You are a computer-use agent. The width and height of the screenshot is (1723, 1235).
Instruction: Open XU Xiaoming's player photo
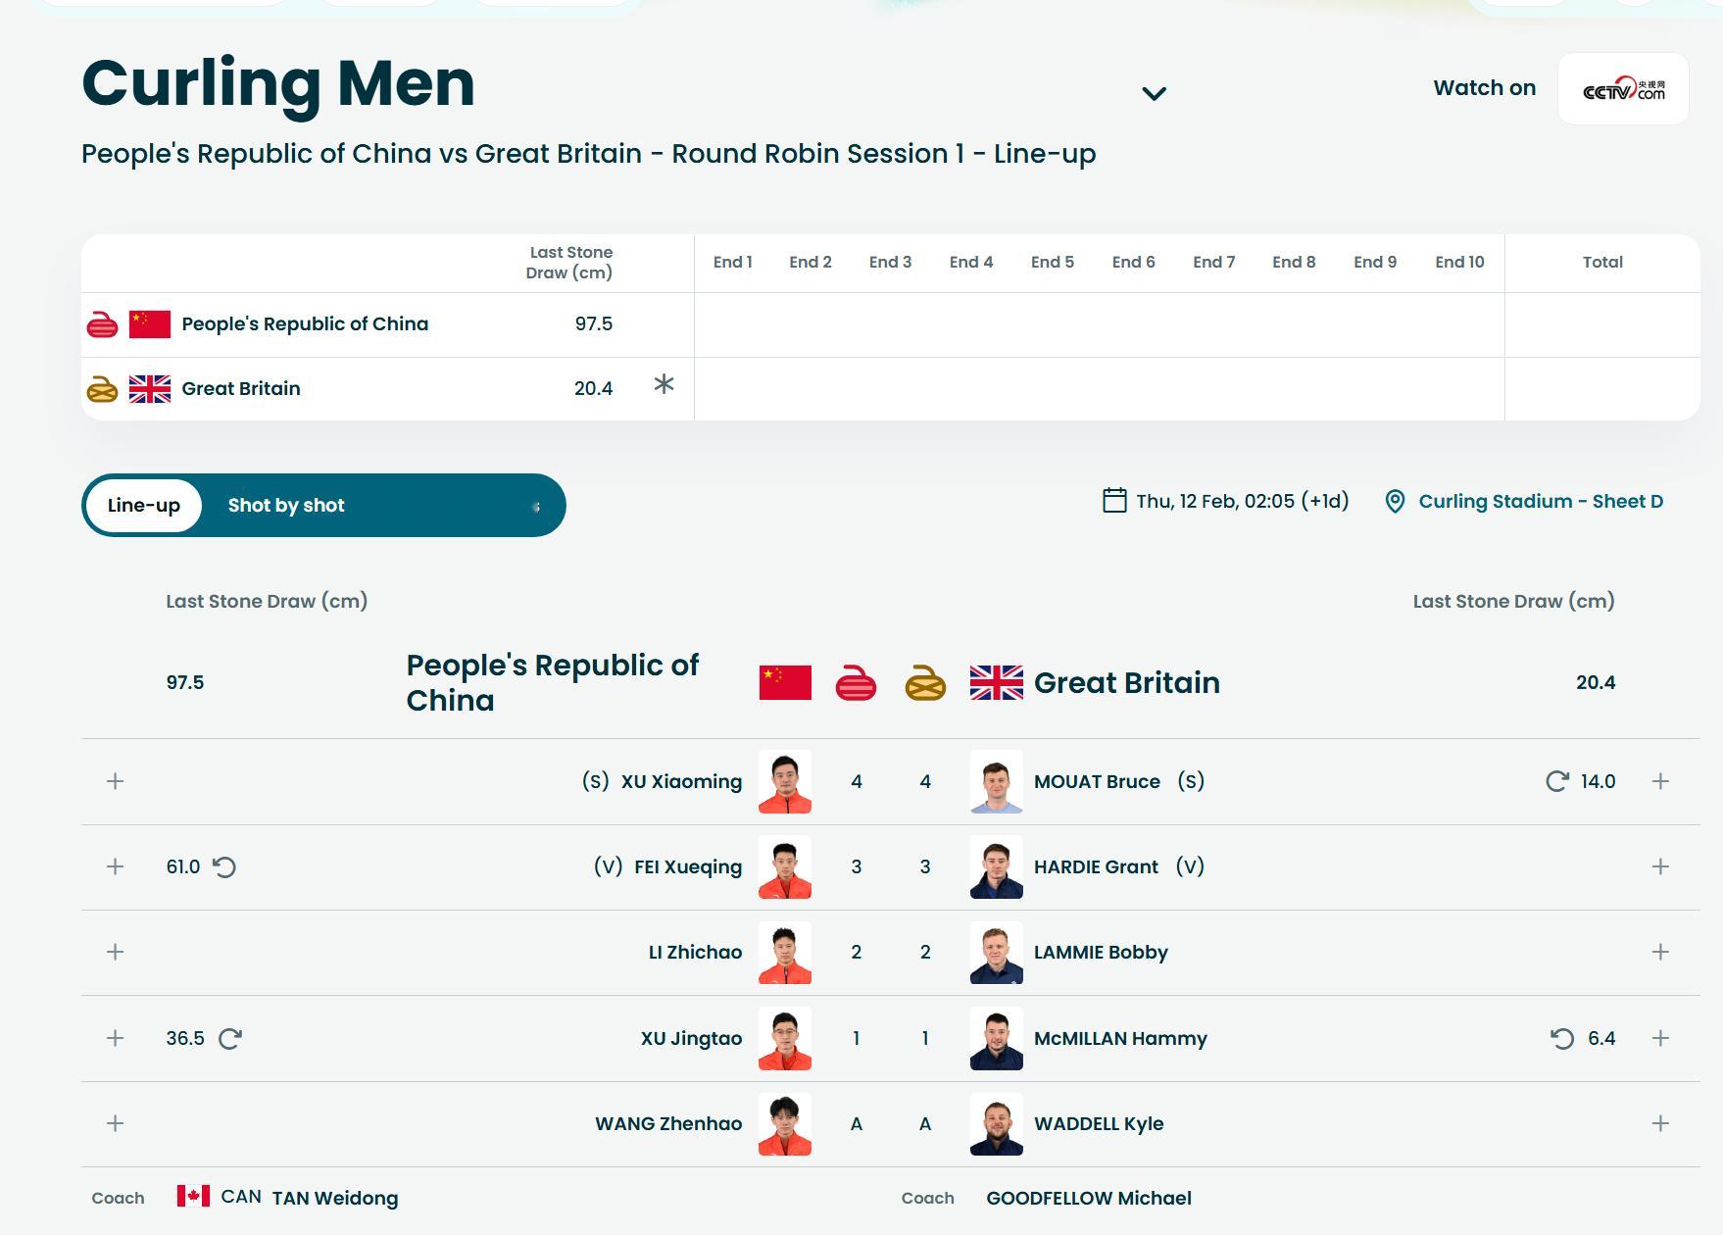tap(785, 781)
